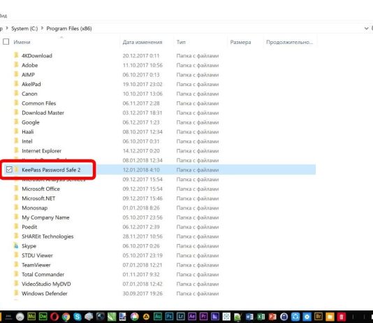The width and height of the screenshot is (373, 323).
Task: Sort by the Дата изменения column header
Action: (x=142, y=42)
